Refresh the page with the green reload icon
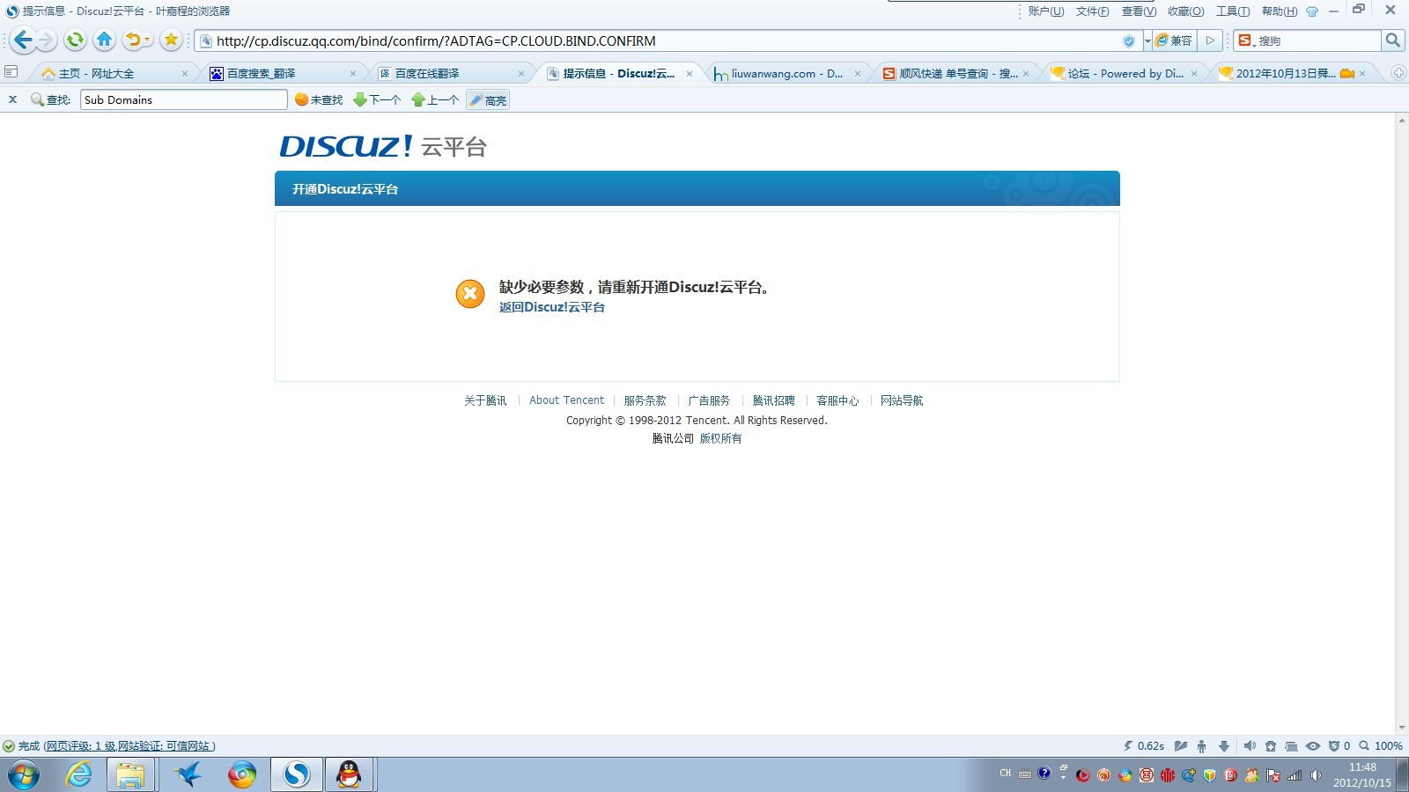This screenshot has width=1409, height=792. tap(75, 40)
